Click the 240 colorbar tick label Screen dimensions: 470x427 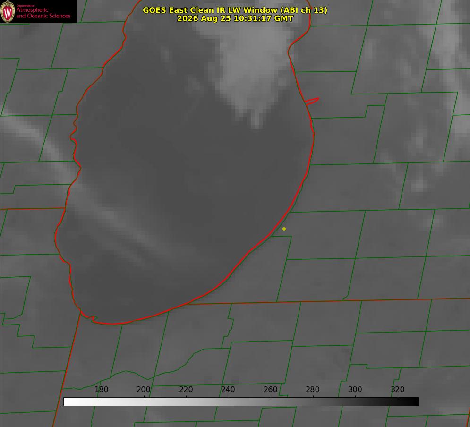pos(228,389)
